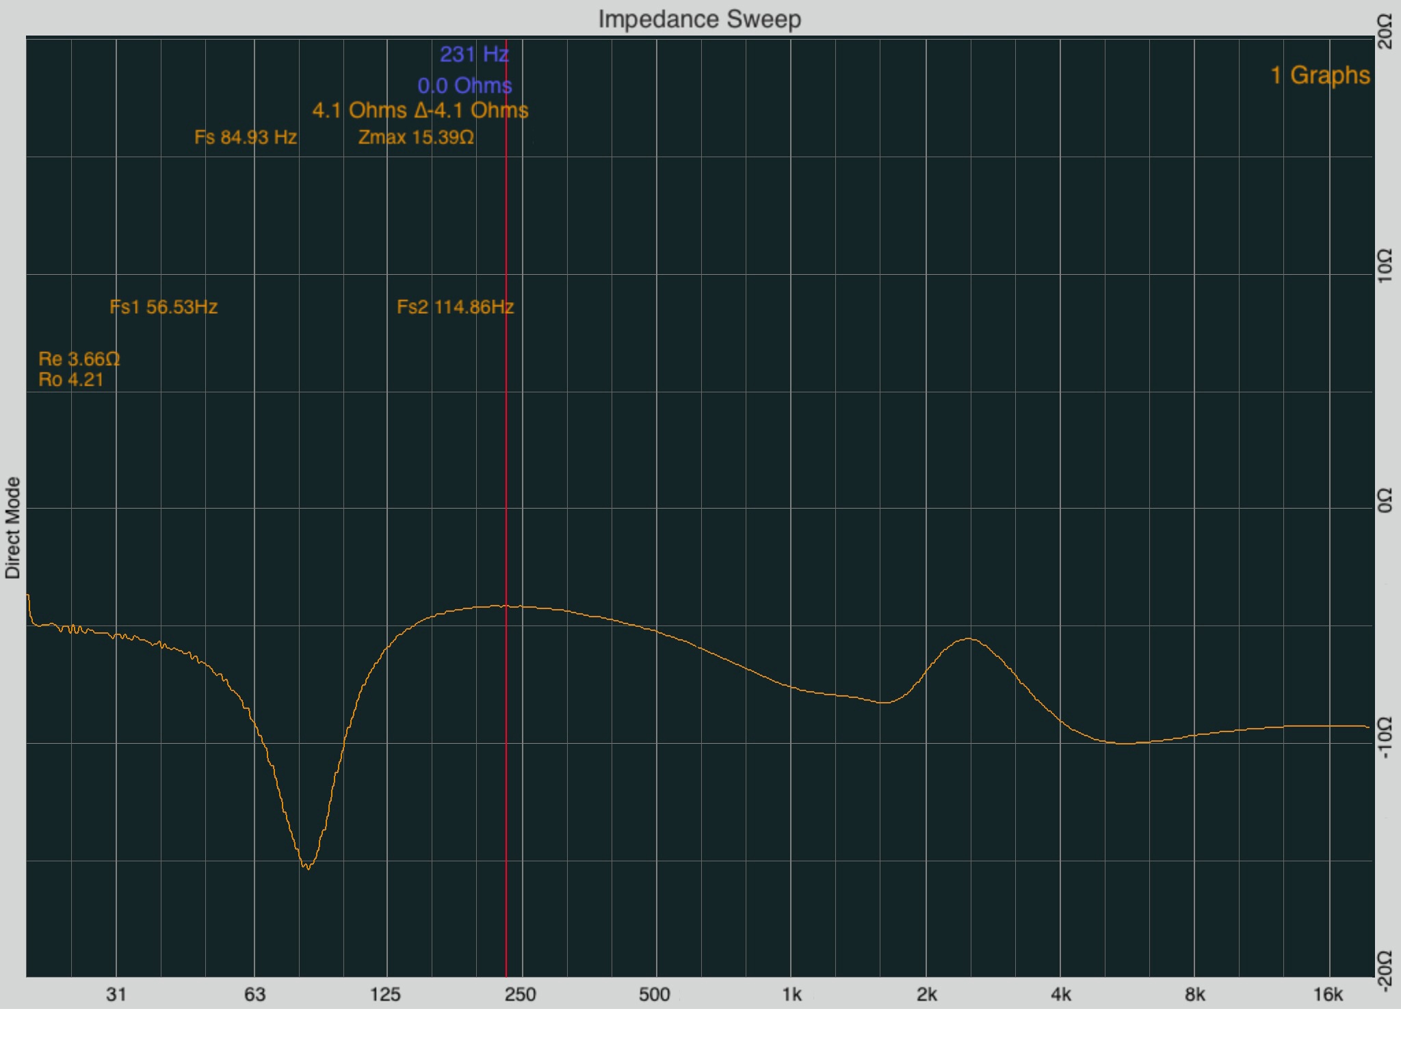This screenshot has height=1050, width=1401.
Task: Click the 63 frequency axis label
Action: (254, 995)
